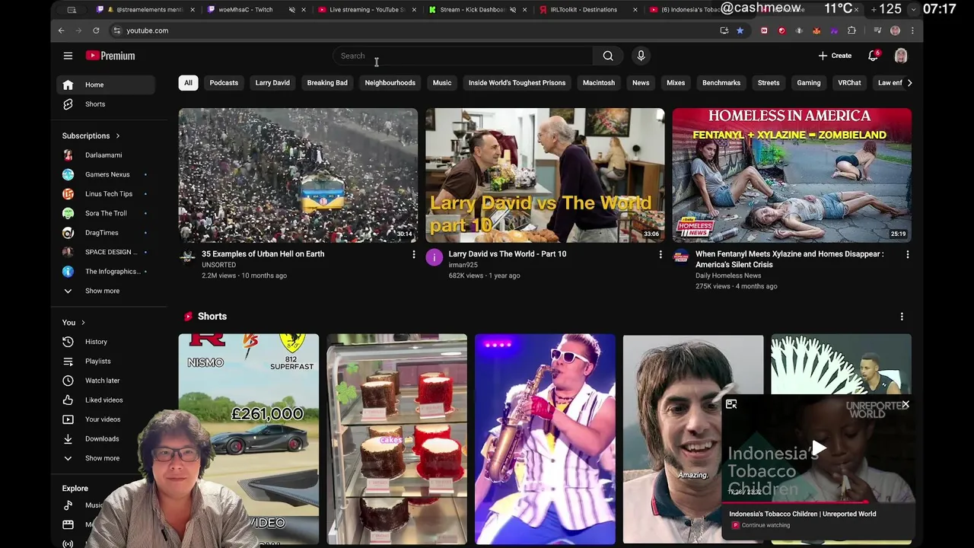Unmute the woeMhsaC Twitch tab
The width and height of the screenshot is (974, 548).
[292, 10]
